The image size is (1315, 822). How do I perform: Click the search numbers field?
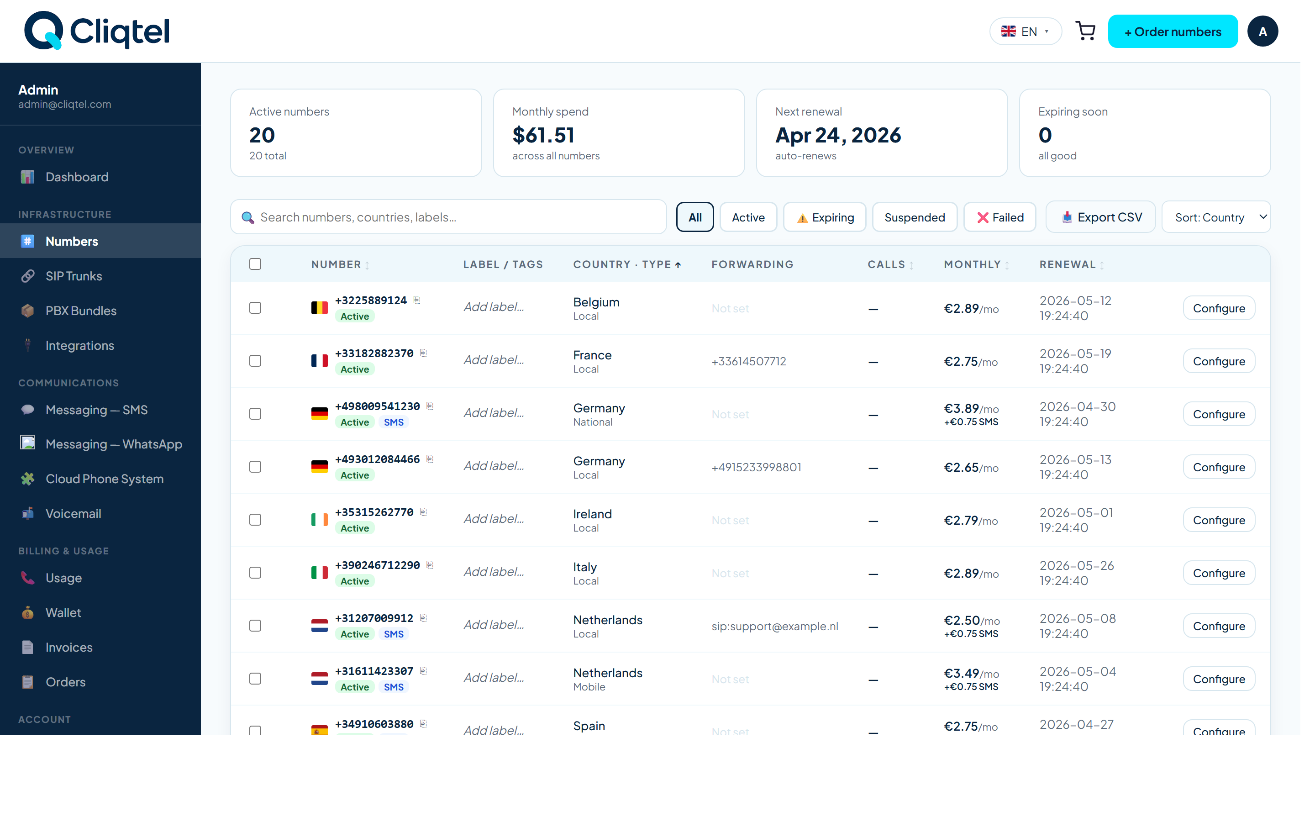448,217
